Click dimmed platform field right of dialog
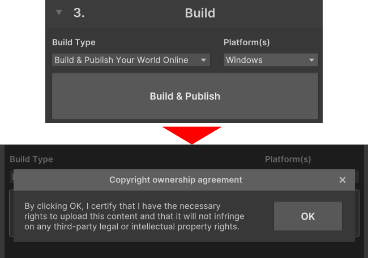Screen dimensions: 368x258 pos(357,176)
